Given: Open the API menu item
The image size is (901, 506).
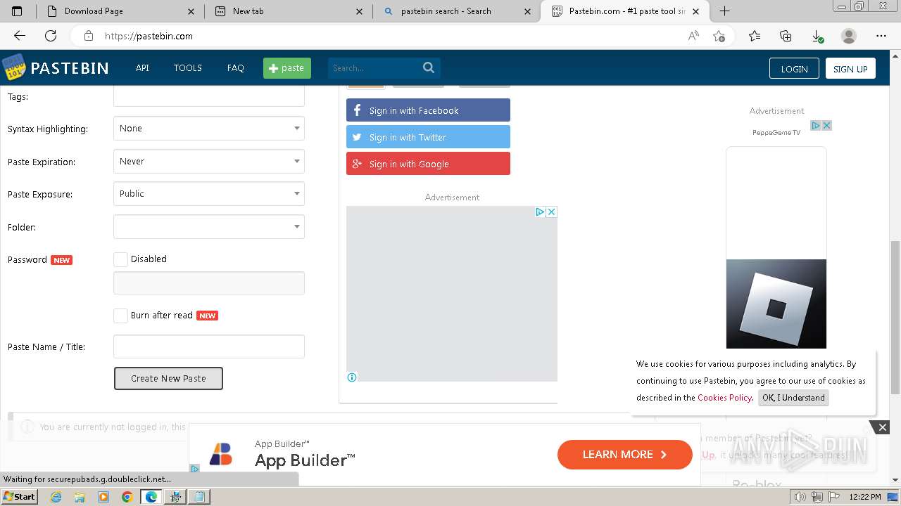Looking at the screenshot, I should [x=142, y=68].
